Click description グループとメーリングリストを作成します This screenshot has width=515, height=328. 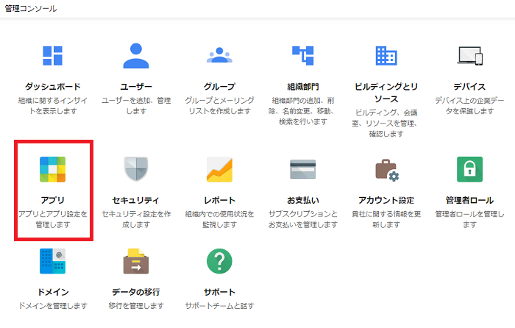tap(219, 106)
